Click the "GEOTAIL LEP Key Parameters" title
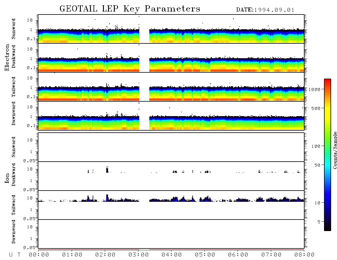 coord(130,9)
